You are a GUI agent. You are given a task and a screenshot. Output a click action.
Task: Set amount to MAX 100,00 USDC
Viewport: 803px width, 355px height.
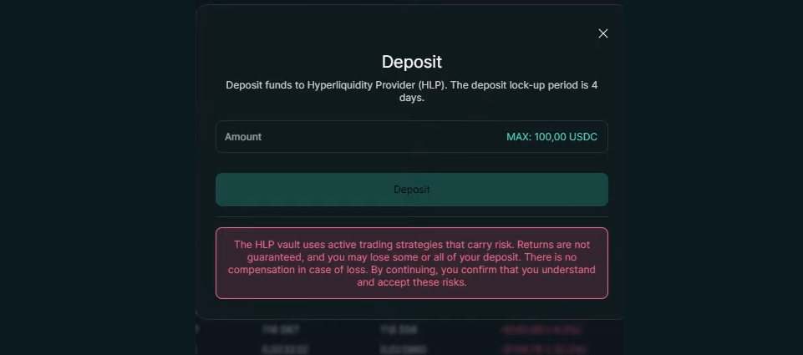tap(551, 137)
